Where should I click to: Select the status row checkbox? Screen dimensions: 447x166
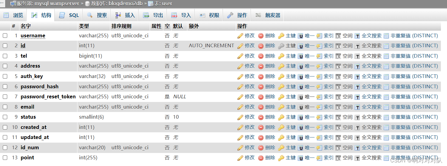[x=5, y=117]
